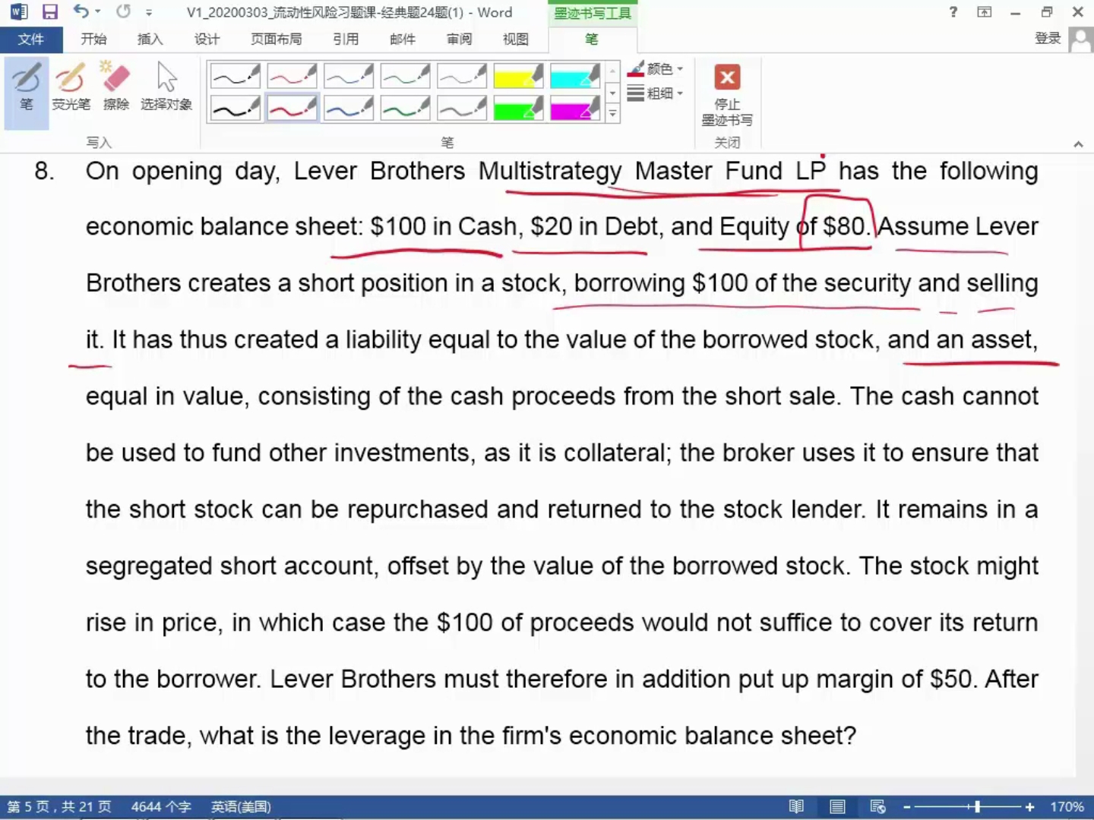Select the Eraser (擦除) tool
The image size is (1094, 820).
116,87
